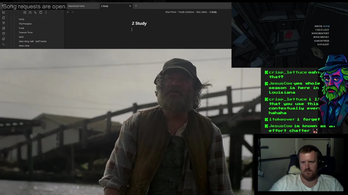Screen dimensions: 348x195
Task: Open The Precipice note
Action: 25,24
